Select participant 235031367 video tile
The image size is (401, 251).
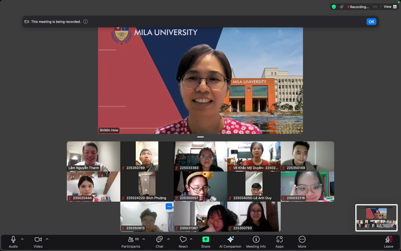(200, 217)
